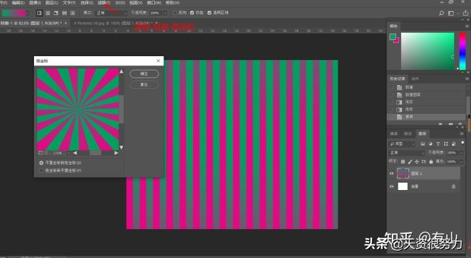Open the layer filter 类型 dropdown
471x258 pixels.
[402, 144]
